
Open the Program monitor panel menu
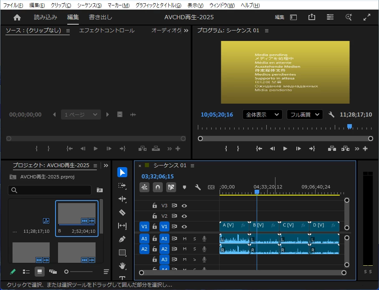[267, 31]
